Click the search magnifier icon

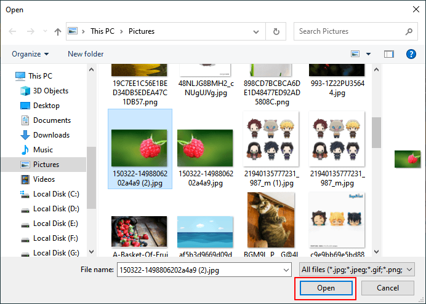click(409, 31)
